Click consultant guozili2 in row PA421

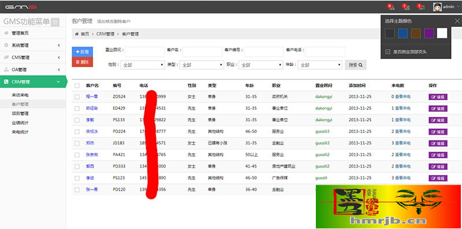[x=322, y=155]
